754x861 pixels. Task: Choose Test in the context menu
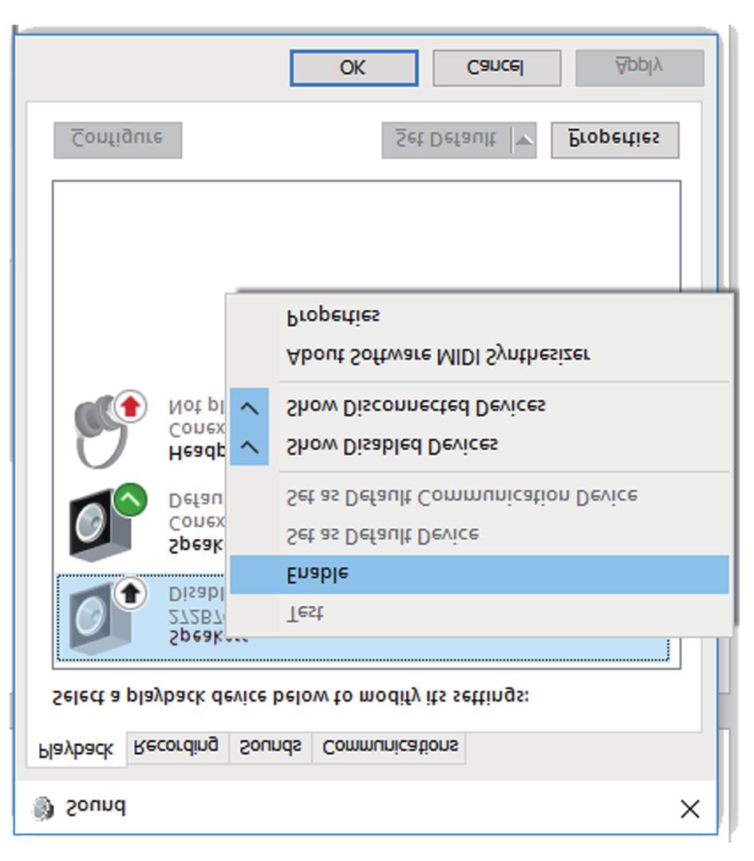(480, 613)
